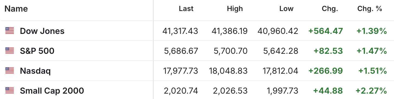Open the Small Cap 2000 link
Screen dimensions: 394x99
(x=52, y=91)
